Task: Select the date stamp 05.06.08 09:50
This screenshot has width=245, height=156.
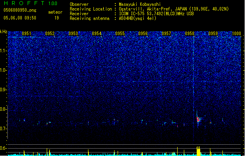Action: [20, 18]
